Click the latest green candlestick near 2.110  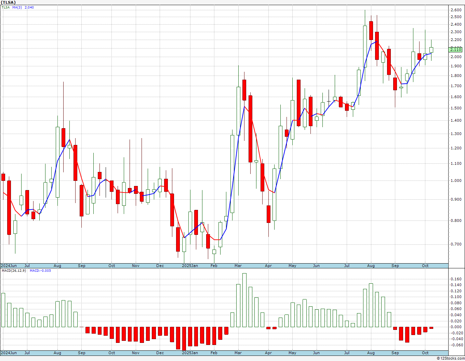coord(431,50)
